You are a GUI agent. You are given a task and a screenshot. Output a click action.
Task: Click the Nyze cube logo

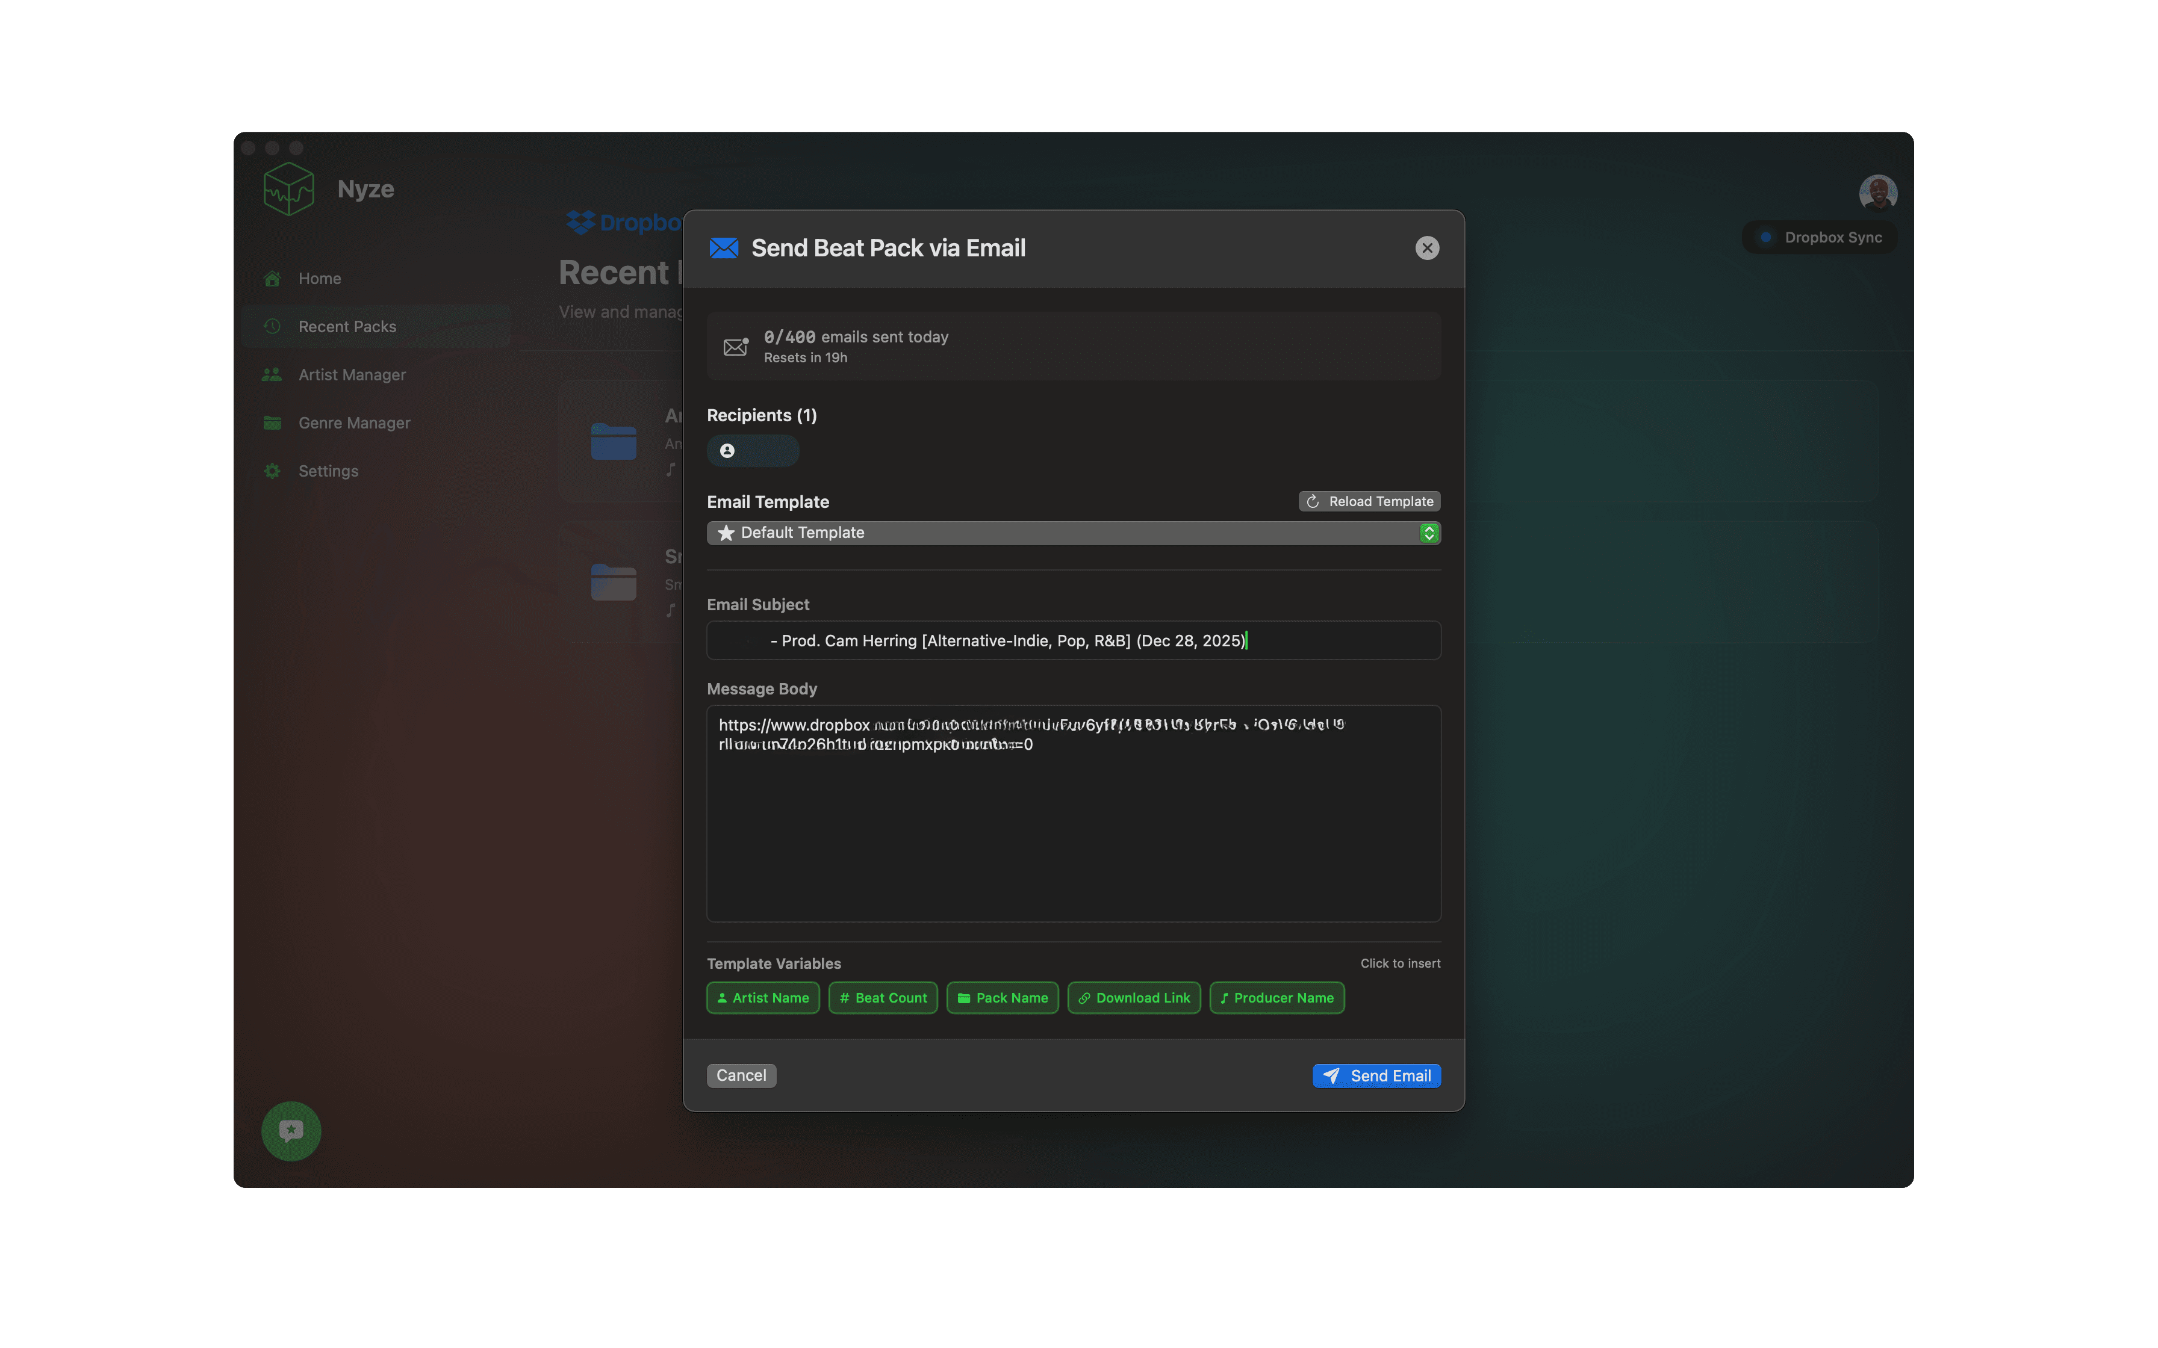point(289,189)
